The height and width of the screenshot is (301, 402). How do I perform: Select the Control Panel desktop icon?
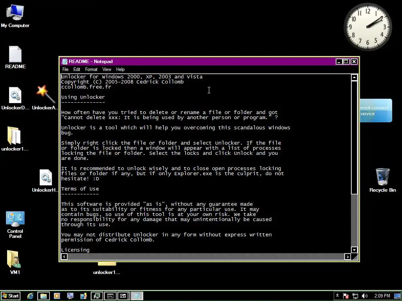[x=15, y=225]
